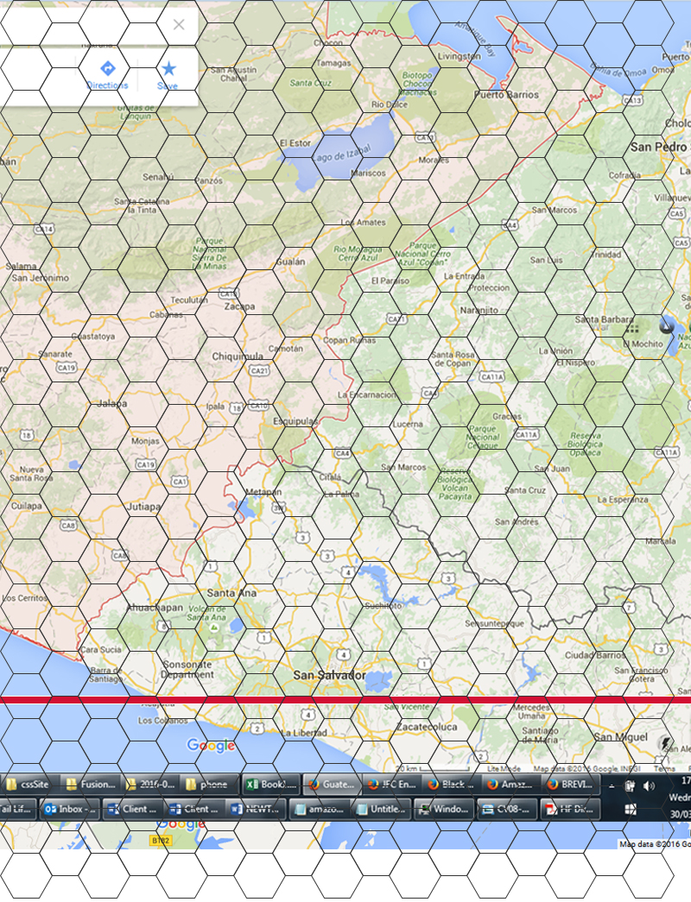Show hidden system tray icons arrow
691x902 pixels.
(612, 785)
